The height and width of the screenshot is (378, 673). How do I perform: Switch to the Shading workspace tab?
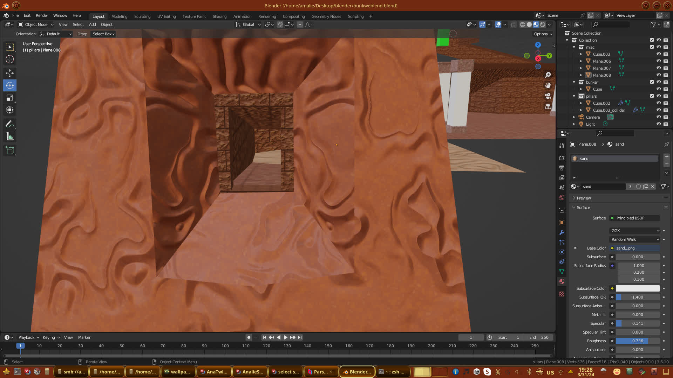(x=219, y=16)
